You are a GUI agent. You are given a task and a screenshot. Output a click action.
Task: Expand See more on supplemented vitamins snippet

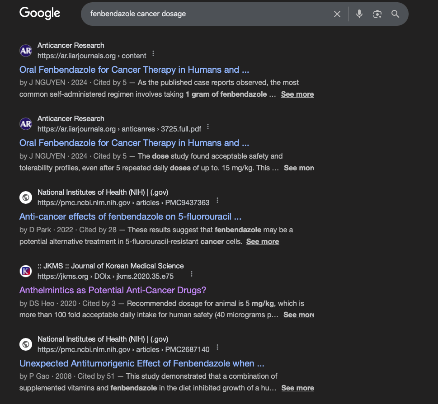[x=297, y=388]
